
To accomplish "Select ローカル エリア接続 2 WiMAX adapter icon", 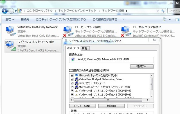I will click(126, 31).
